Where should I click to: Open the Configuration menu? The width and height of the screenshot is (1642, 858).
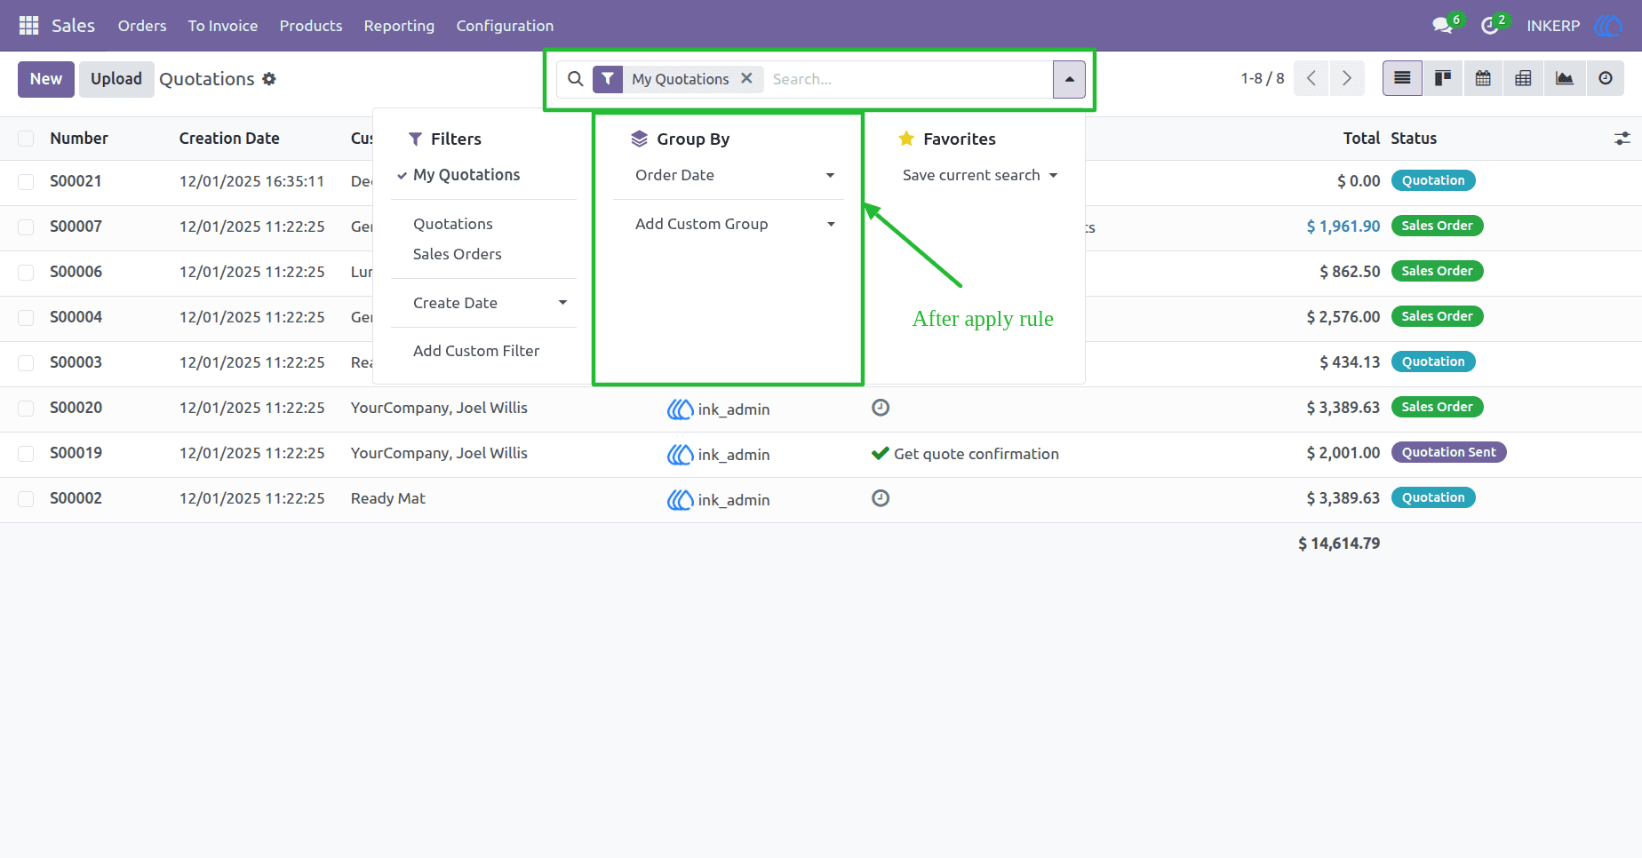point(505,26)
